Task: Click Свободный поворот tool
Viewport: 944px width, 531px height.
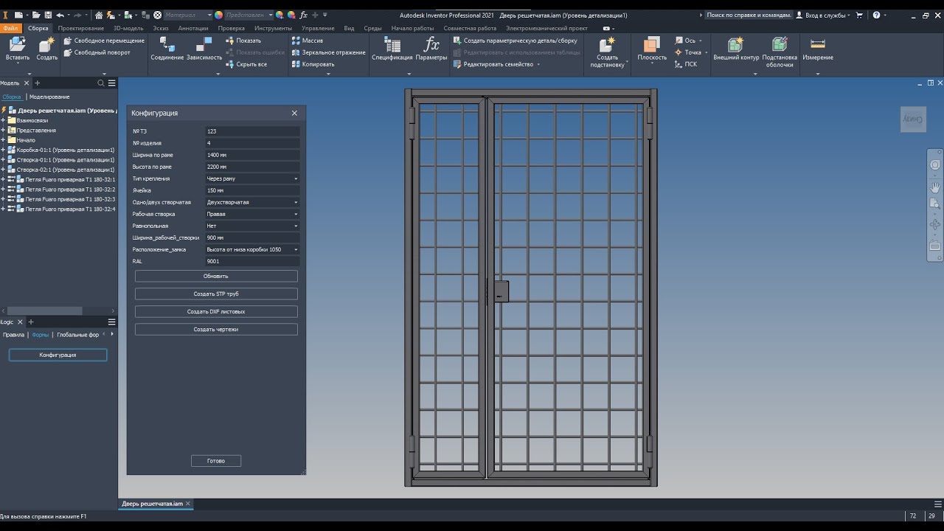Action: click(97, 52)
